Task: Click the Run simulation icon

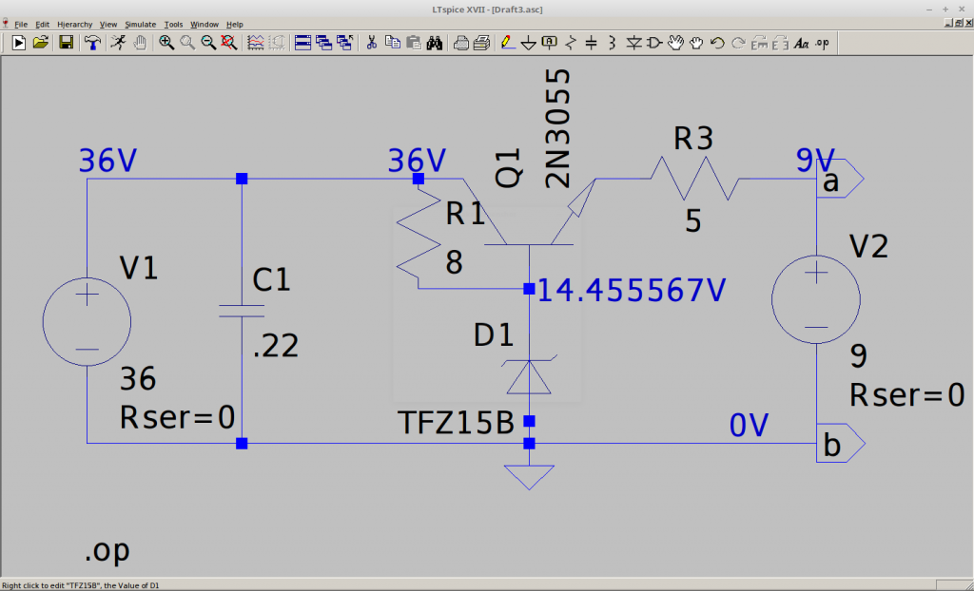Action: (x=18, y=42)
